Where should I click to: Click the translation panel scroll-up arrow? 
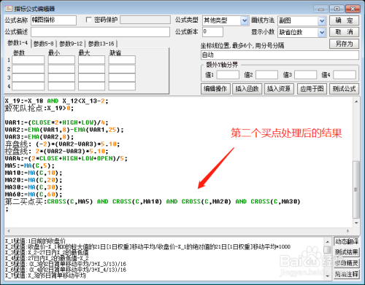click(328, 241)
